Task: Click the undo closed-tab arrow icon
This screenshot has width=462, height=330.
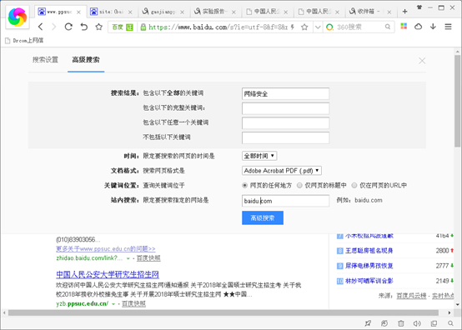Action: [x=84, y=27]
